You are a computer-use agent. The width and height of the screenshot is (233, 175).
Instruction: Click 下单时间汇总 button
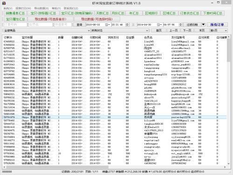212,13
